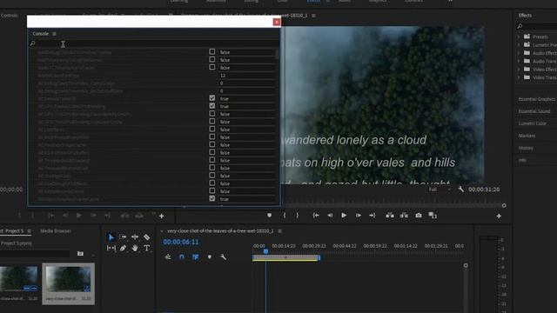Click the Extract button

click(404, 216)
